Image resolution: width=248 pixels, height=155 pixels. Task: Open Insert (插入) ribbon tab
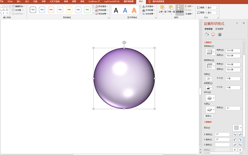[x=19, y=1]
